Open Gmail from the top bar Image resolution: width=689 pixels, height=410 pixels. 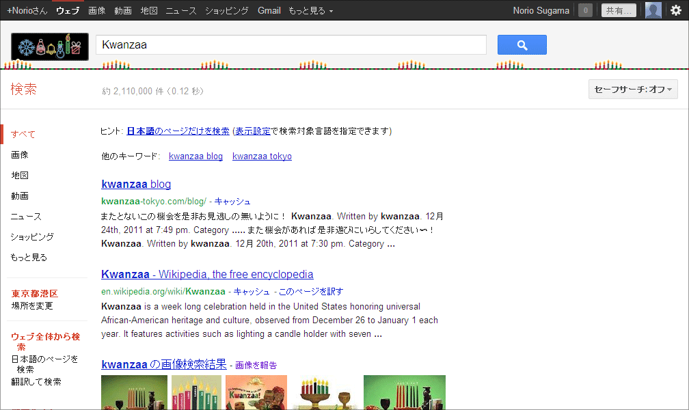coord(269,10)
